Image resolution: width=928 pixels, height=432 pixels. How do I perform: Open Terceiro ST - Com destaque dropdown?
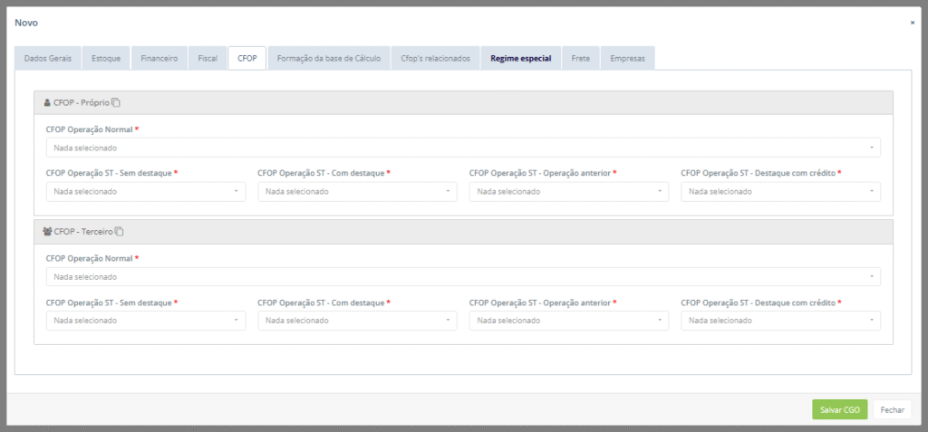click(x=357, y=321)
